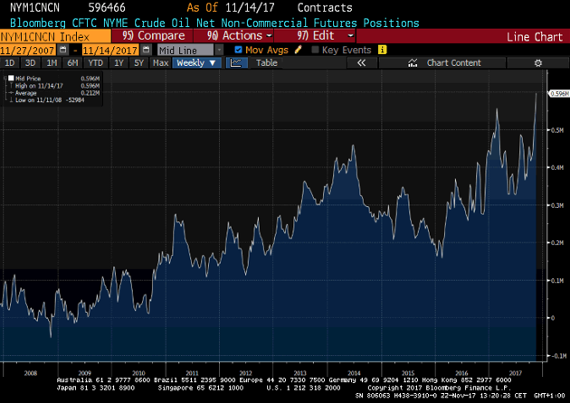570x403 pixels.
Task: Click the end date field 11/14/2017
Action: point(110,50)
